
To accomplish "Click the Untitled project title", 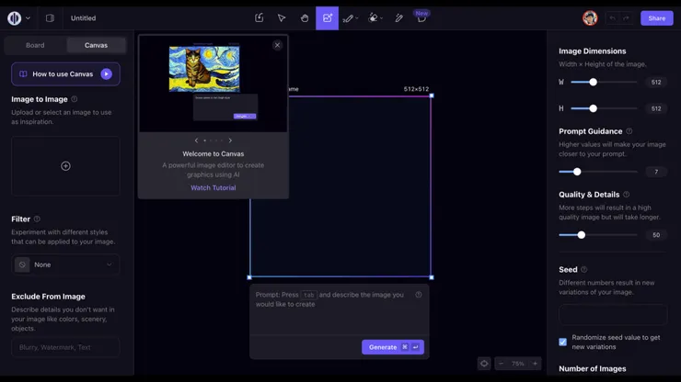I will coord(84,18).
